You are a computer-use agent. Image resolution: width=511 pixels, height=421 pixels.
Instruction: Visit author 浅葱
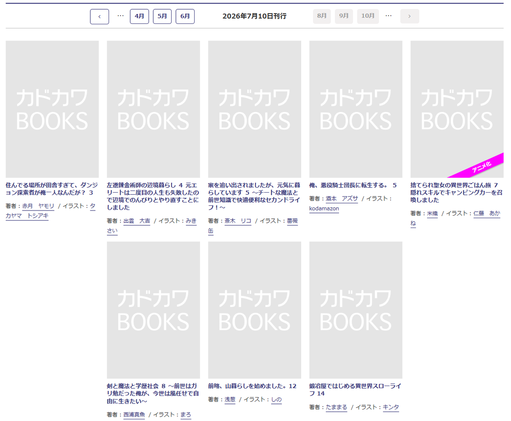pos(230,400)
